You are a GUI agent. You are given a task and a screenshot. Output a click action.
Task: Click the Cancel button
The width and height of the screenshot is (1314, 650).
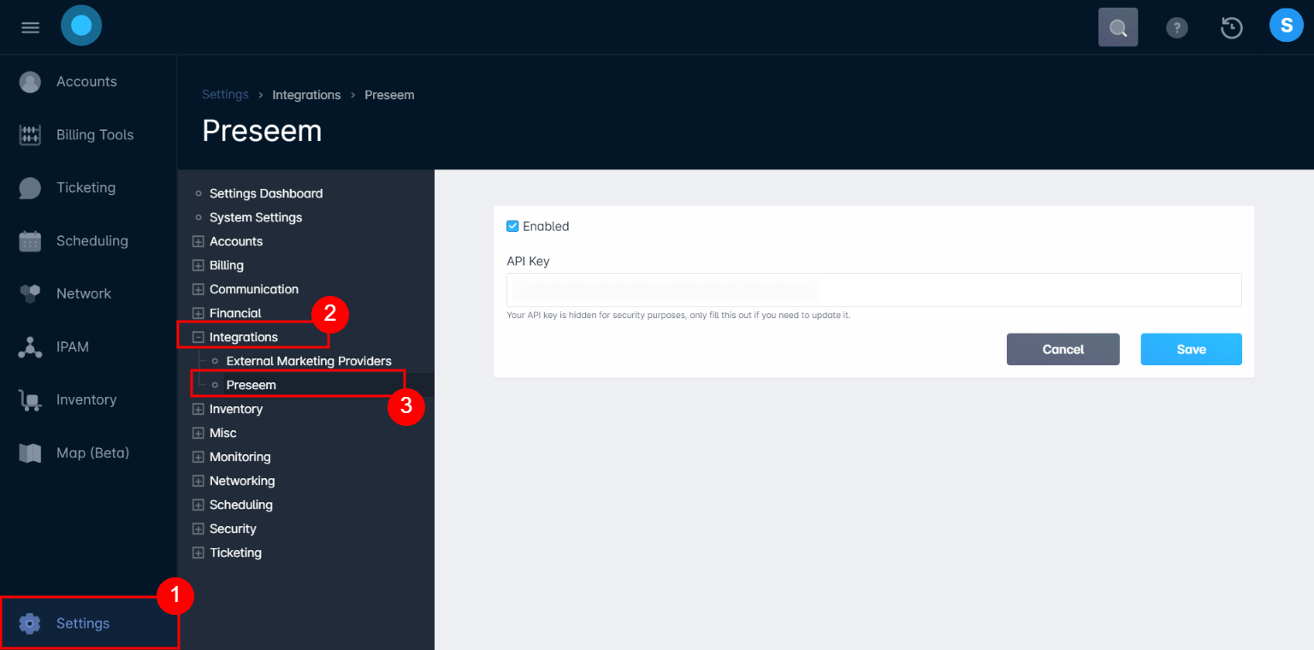1063,349
